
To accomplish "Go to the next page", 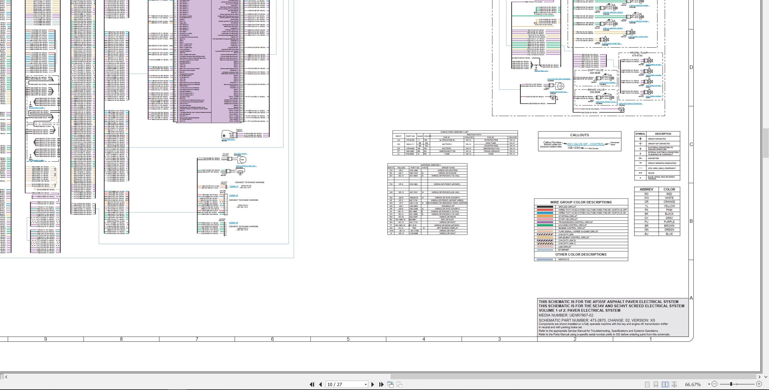I will tap(373, 384).
